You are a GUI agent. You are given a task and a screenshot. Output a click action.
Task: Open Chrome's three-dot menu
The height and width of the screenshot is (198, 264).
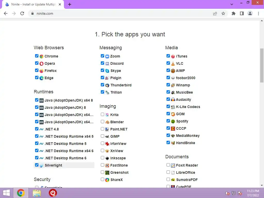(x=258, y=13)
